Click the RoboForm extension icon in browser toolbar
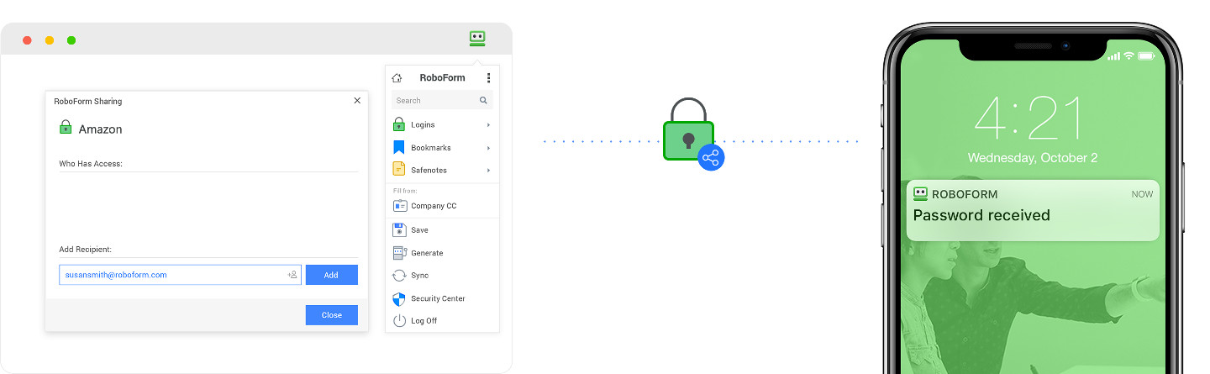This screenshot has width=1210, height=374. coord(477,39)
